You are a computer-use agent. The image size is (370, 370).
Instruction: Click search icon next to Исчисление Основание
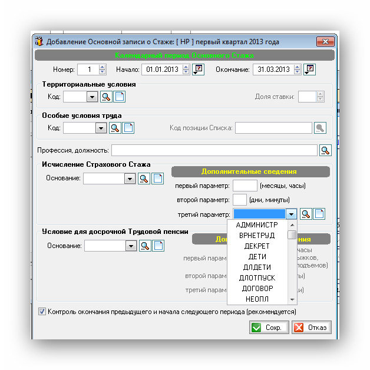[144, 179]
